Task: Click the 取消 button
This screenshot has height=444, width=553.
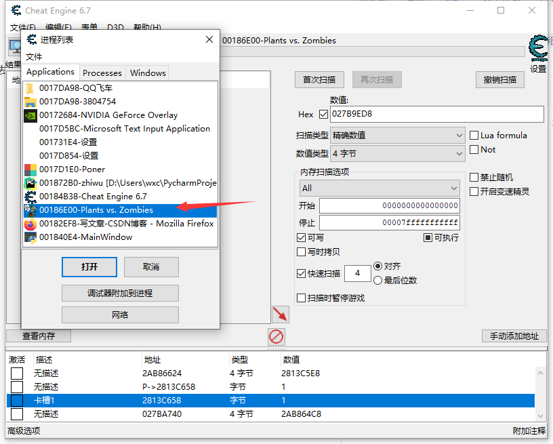Action: (151, 267)
